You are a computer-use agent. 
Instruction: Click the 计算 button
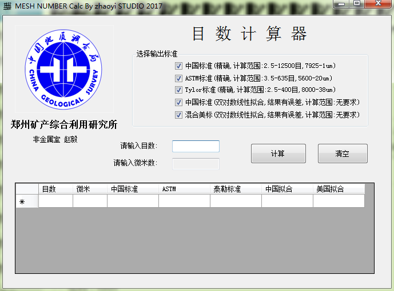point(278,153)
